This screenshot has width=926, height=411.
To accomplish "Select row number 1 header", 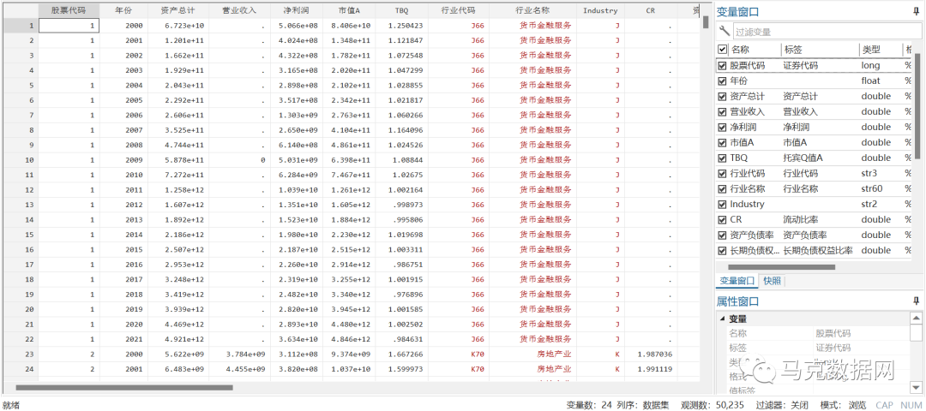I will pyautogui.click(x=20, y=26).
